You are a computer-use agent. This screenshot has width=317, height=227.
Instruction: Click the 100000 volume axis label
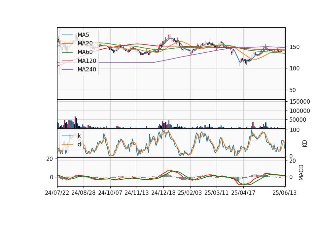click(x=300, y=111)
